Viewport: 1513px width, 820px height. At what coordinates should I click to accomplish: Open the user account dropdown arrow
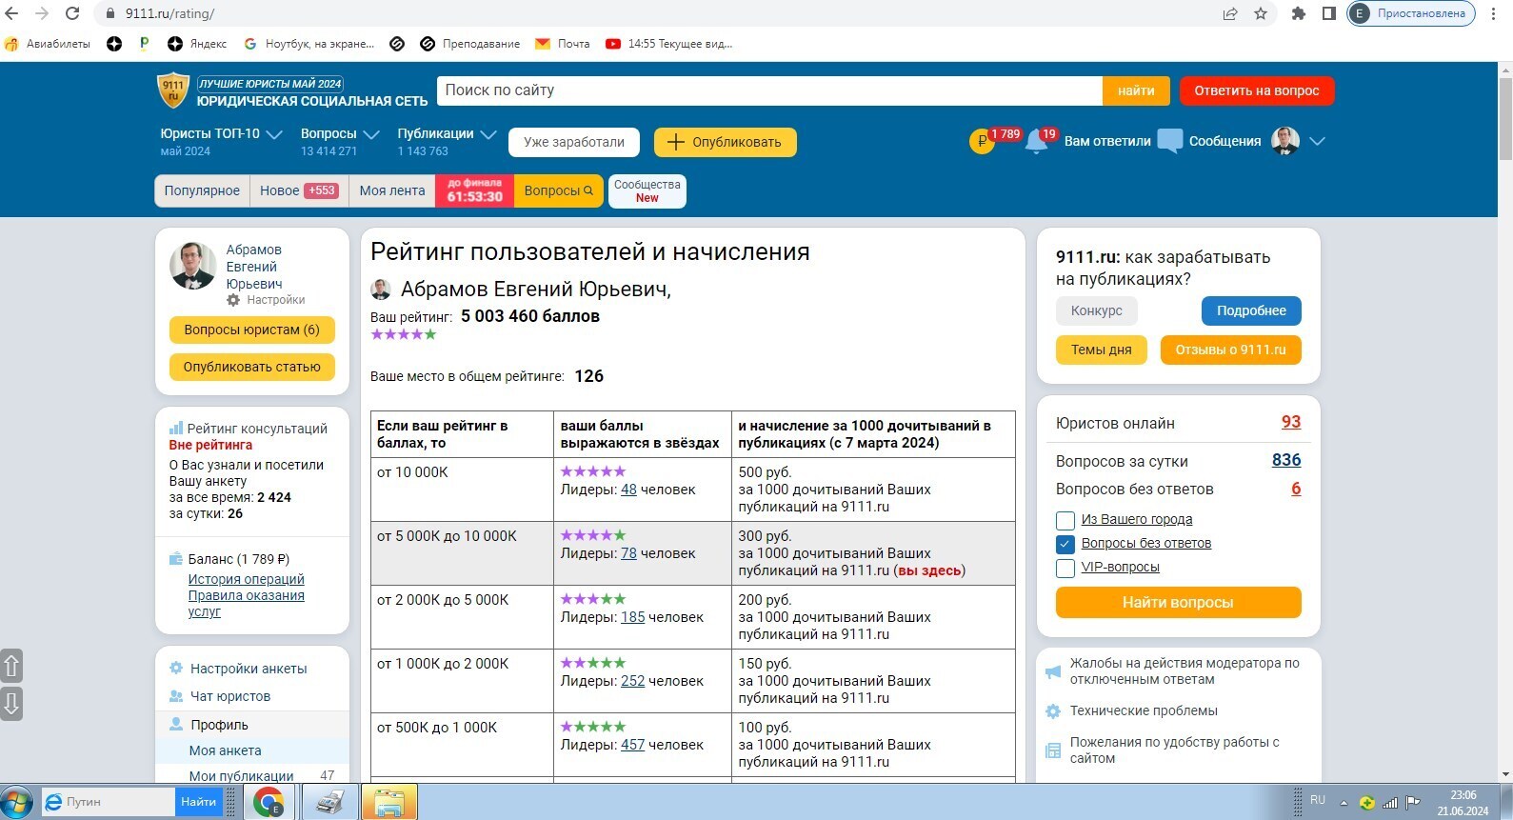point(1317,141)
